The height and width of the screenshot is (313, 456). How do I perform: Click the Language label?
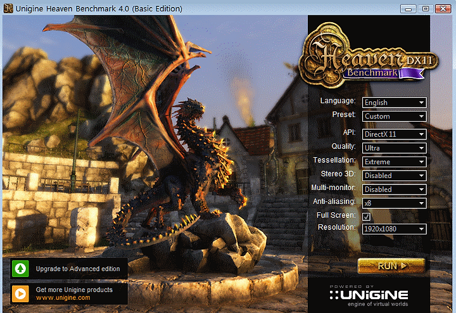point(338,101)
